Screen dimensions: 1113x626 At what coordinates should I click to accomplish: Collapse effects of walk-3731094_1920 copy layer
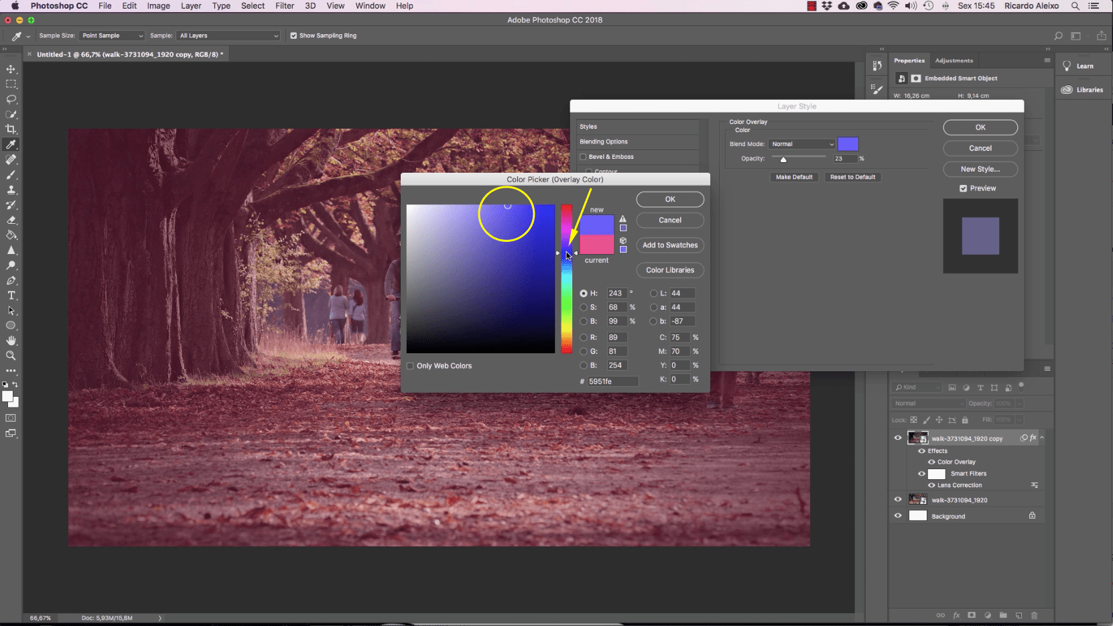click(1042, 438)
